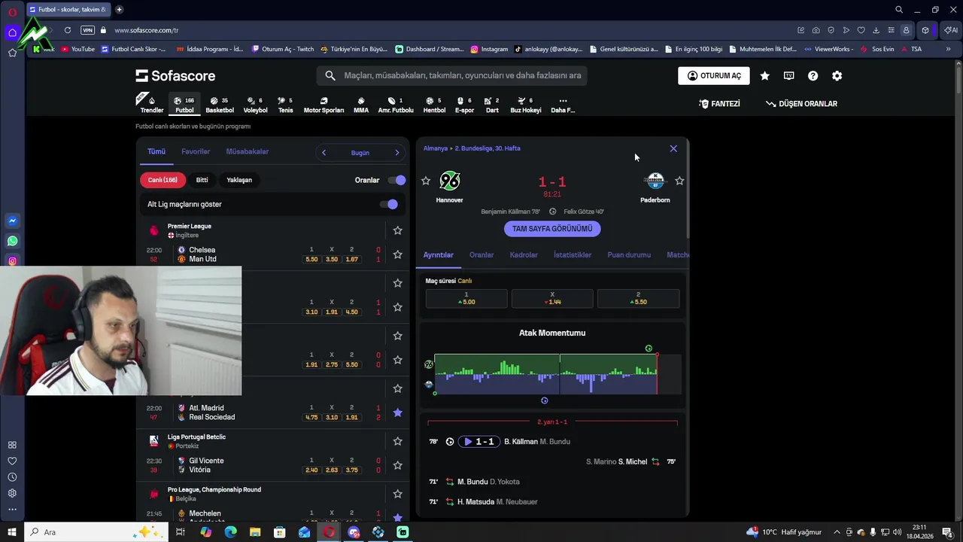Open the Hentbol sport category
Screen dimensions: 963x542
(434, 105)
